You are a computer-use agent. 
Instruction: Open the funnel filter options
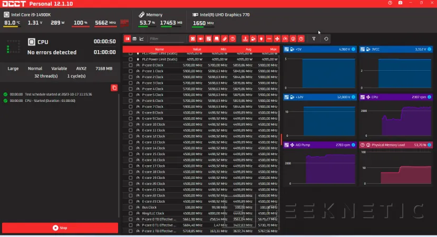tap(314, 39)
